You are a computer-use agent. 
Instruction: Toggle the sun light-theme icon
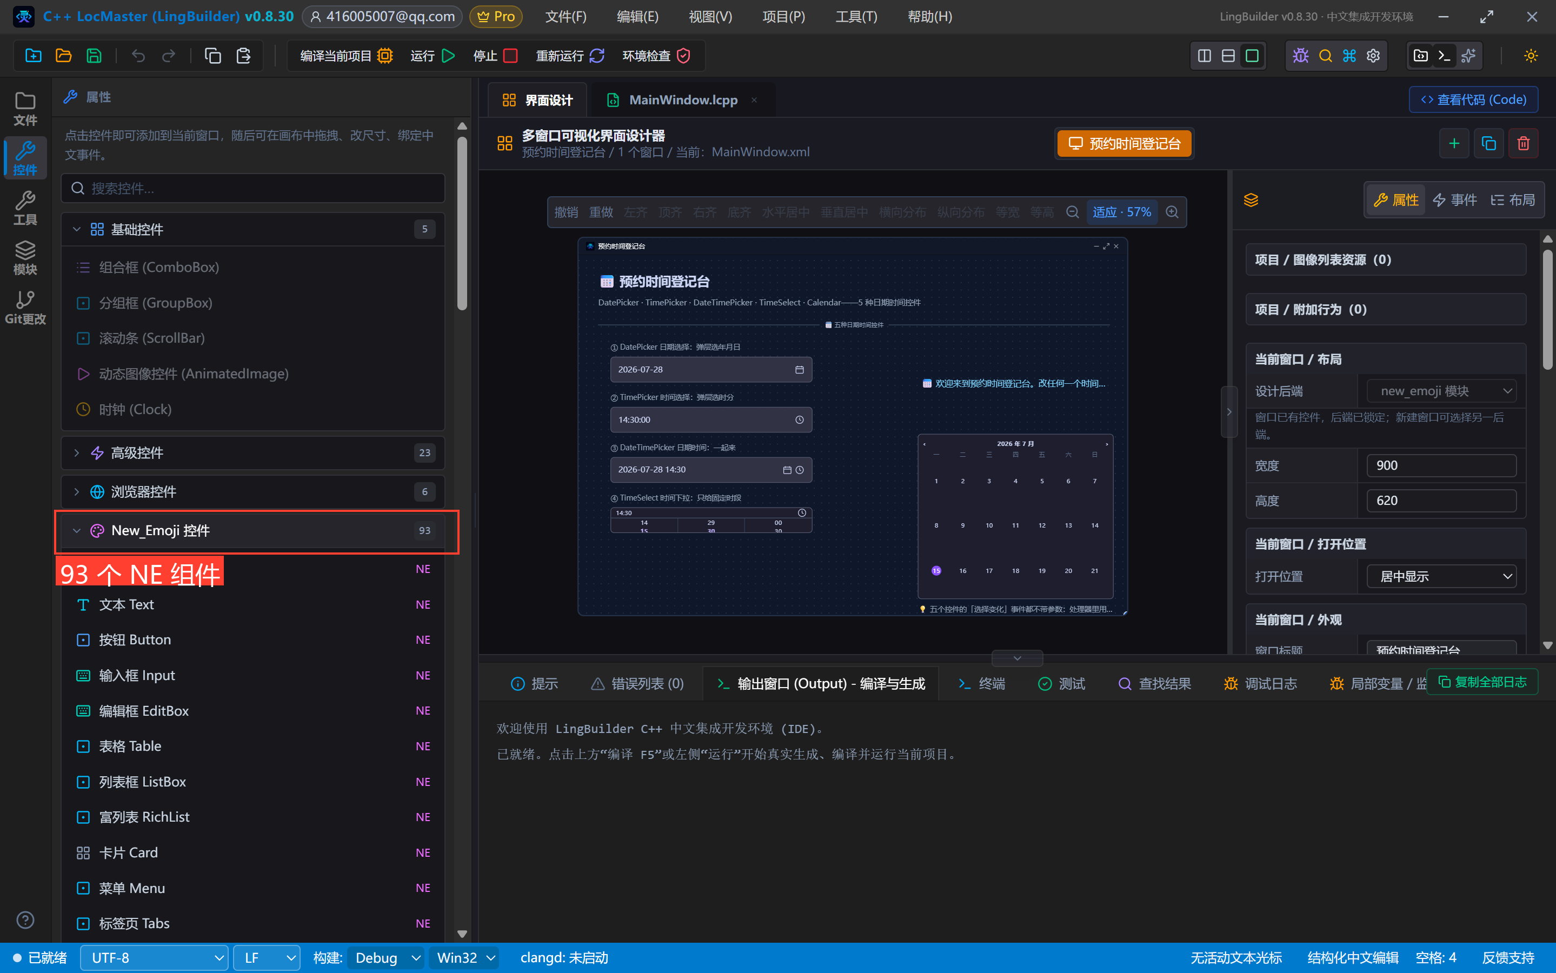[x=1531, y=55]
